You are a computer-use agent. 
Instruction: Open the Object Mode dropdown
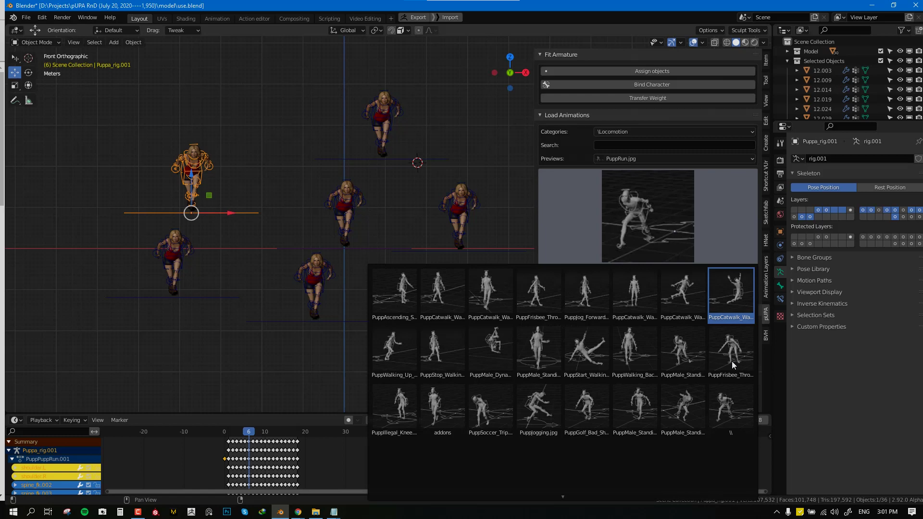36,42
